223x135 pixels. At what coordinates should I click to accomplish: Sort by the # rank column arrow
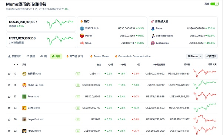click(15, 65)
